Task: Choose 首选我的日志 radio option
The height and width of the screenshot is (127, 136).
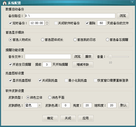Action: point(75,40)
